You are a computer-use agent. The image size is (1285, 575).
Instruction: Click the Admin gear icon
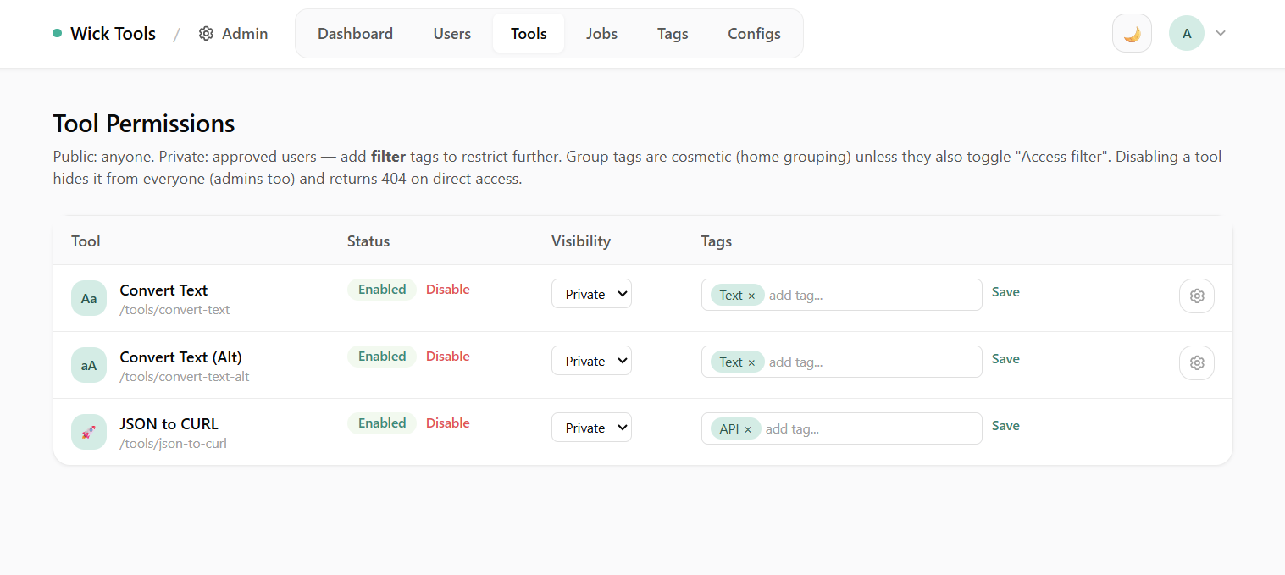(x=205, y=33)
